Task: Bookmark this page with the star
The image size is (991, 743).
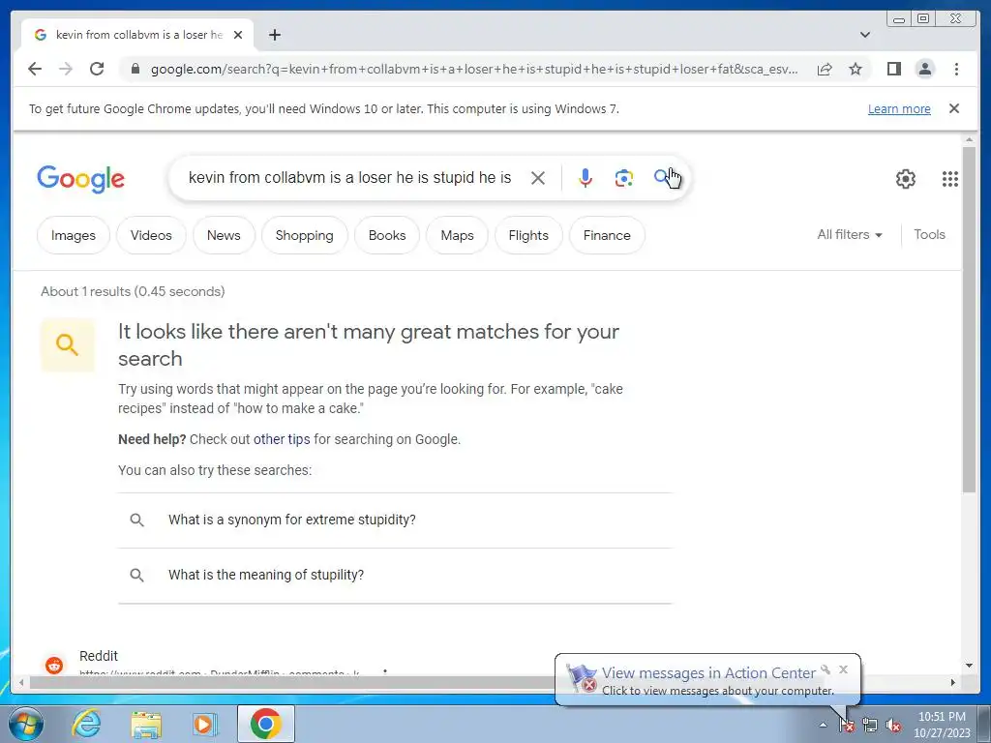Action: [856, 69]
